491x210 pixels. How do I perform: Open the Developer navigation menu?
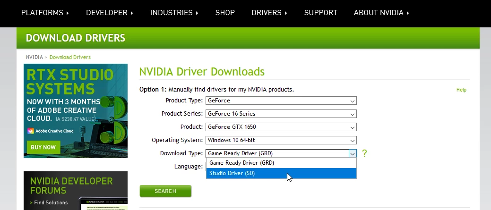[110, 13]
